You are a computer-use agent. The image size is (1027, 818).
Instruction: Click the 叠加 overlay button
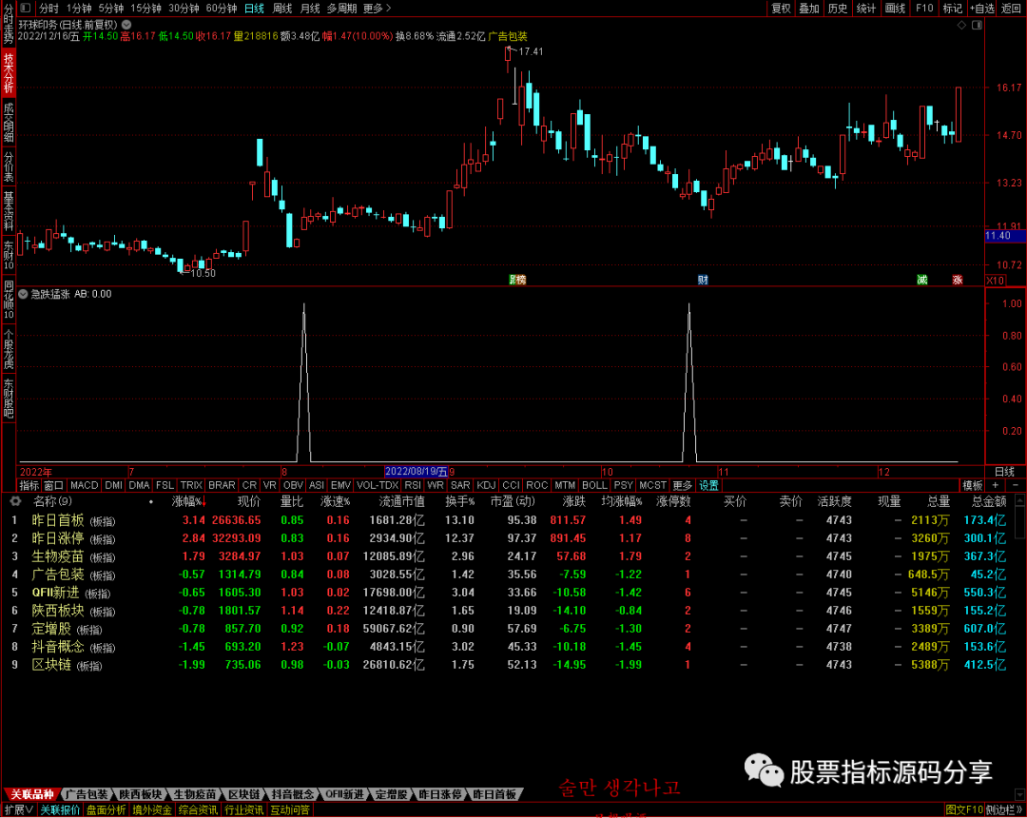[x=809, y=9]
